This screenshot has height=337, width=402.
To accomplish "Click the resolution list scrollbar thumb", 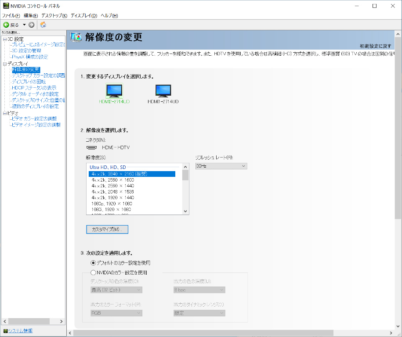I will pyautogui.click(x=185, y=176).
